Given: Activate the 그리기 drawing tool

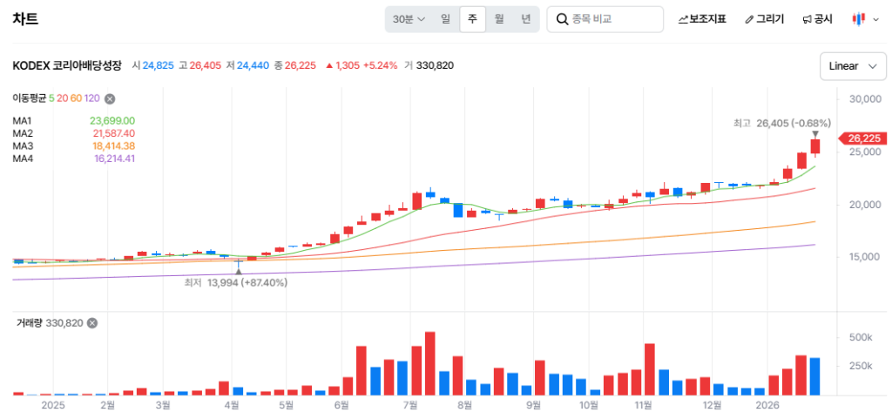Looking at the screenshot, I should pos(764,19).
